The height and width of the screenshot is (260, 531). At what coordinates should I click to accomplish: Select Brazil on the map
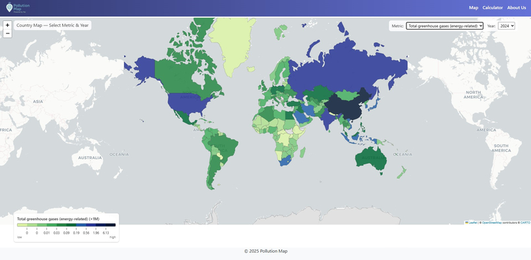(225, 144)
